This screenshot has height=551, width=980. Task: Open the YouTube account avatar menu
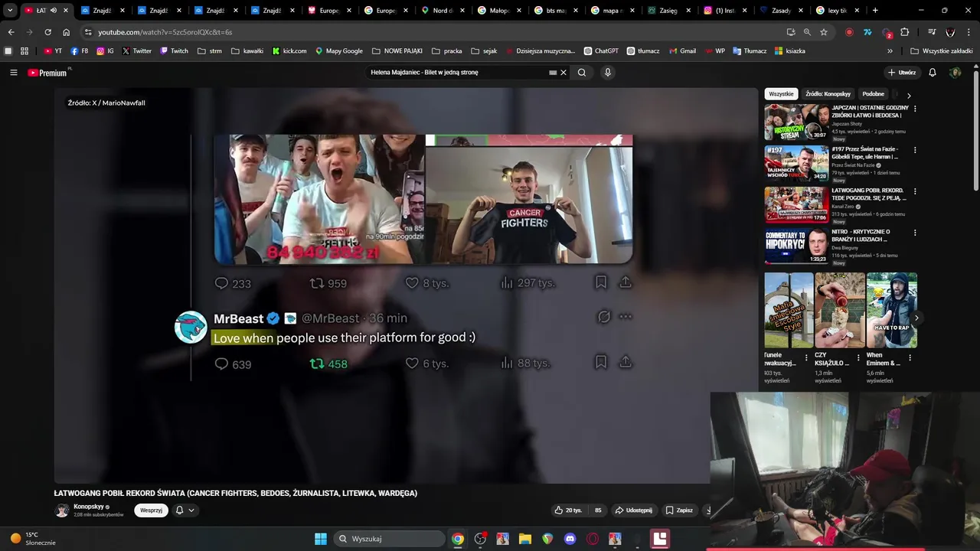(x=955, y=73)
